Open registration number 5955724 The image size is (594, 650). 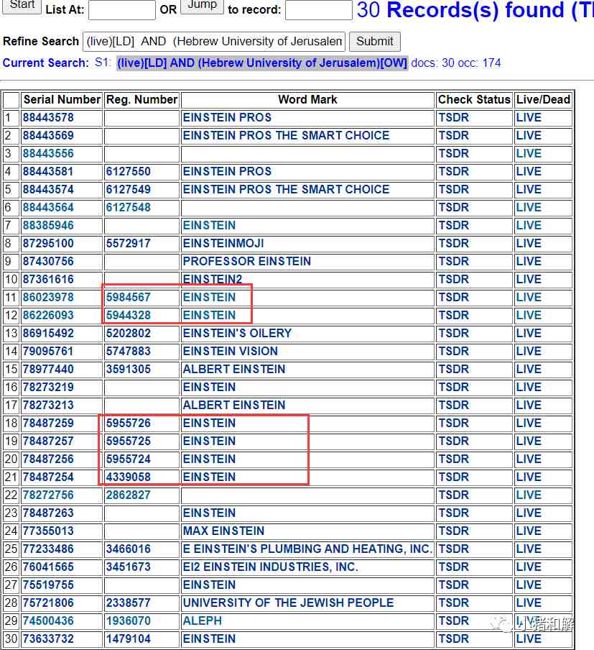129,459
